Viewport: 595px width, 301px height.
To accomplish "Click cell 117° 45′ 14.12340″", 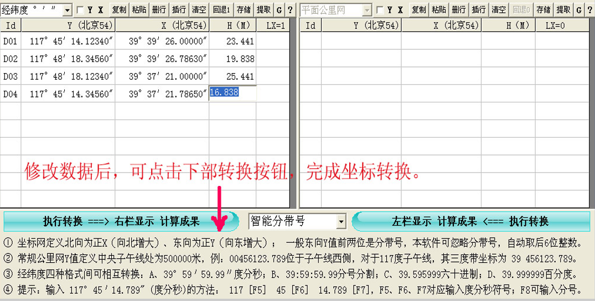I will click(68, 41).
